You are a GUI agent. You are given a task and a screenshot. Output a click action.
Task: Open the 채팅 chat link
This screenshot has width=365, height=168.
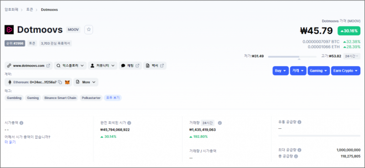tap(130, 66)
